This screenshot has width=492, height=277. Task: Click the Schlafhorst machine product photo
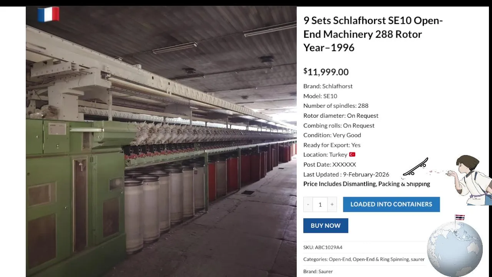tap(161, 142)
